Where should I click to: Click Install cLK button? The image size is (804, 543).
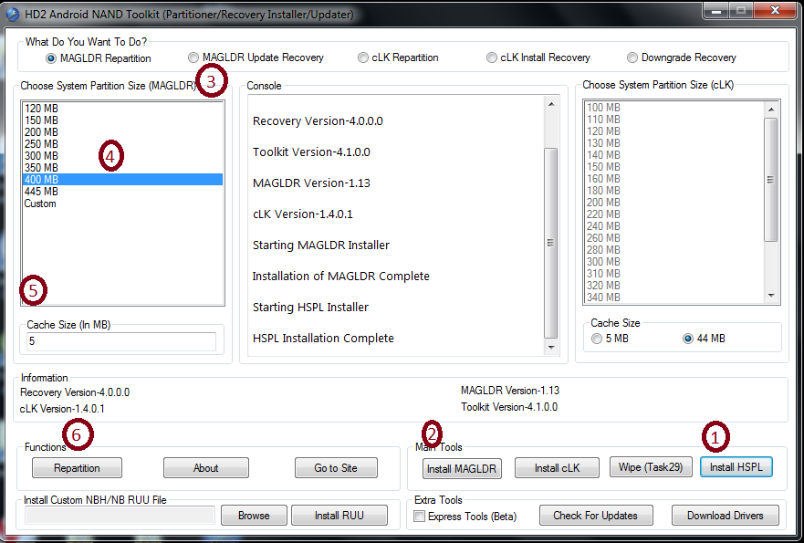pyautogui.click(x=557, y=467)
